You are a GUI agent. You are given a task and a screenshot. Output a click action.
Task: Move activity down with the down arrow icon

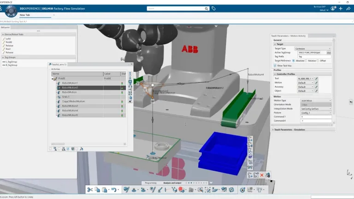click(130, 77)
